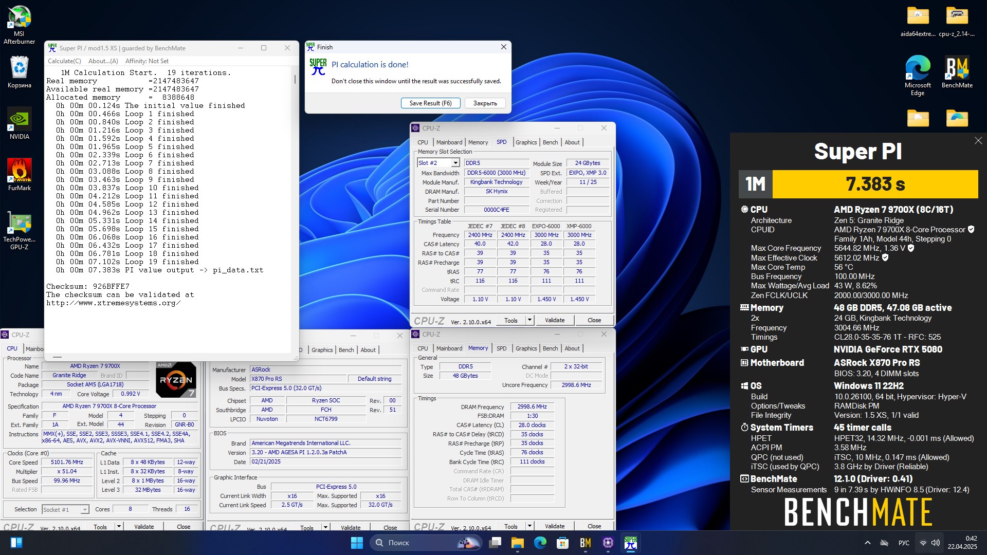Open About tab in SPD CPU-Z window
The width and height of the screenshot is (987, 555).
(572, 142)
